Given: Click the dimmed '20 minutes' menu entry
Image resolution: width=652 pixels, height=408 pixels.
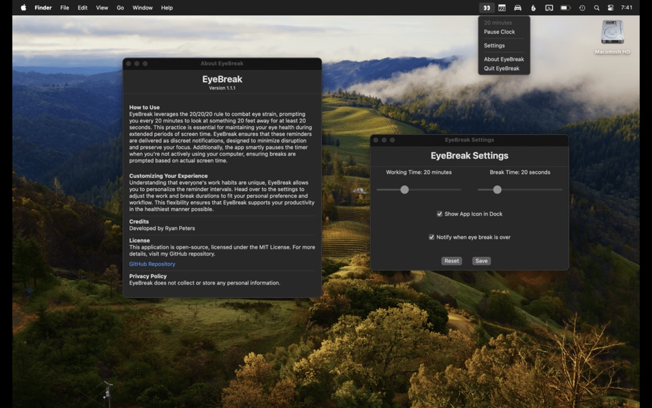Looking at the screenshot, I should 498,23.
